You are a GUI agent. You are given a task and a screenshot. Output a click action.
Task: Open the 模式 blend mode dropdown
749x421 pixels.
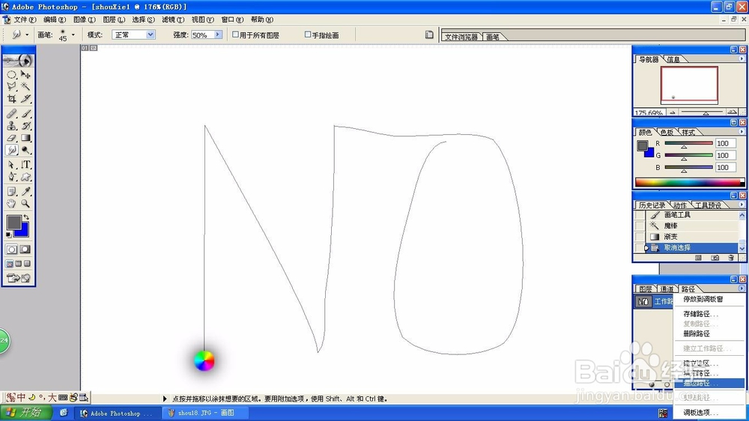tap(150, 34)
